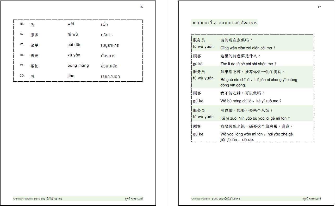Select the sentence 这里的特色菜是什么？
The height and width of the screenshot is (206, 336).
click(240, 56)
